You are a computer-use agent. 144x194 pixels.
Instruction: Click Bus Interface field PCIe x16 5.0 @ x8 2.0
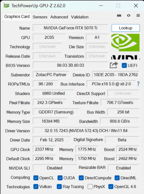[111, 84]
